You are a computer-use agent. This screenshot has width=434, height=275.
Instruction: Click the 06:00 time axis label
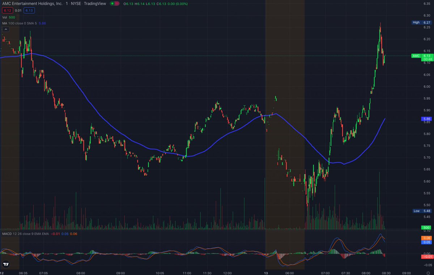click(289, 274)
